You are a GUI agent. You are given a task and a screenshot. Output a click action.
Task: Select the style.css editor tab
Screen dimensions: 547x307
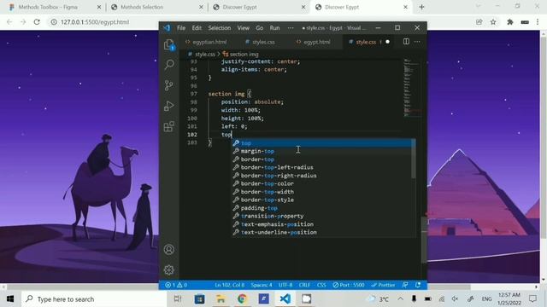(366, 42)
